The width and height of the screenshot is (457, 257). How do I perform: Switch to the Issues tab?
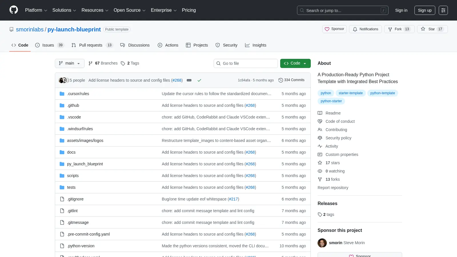pos(49,45)
